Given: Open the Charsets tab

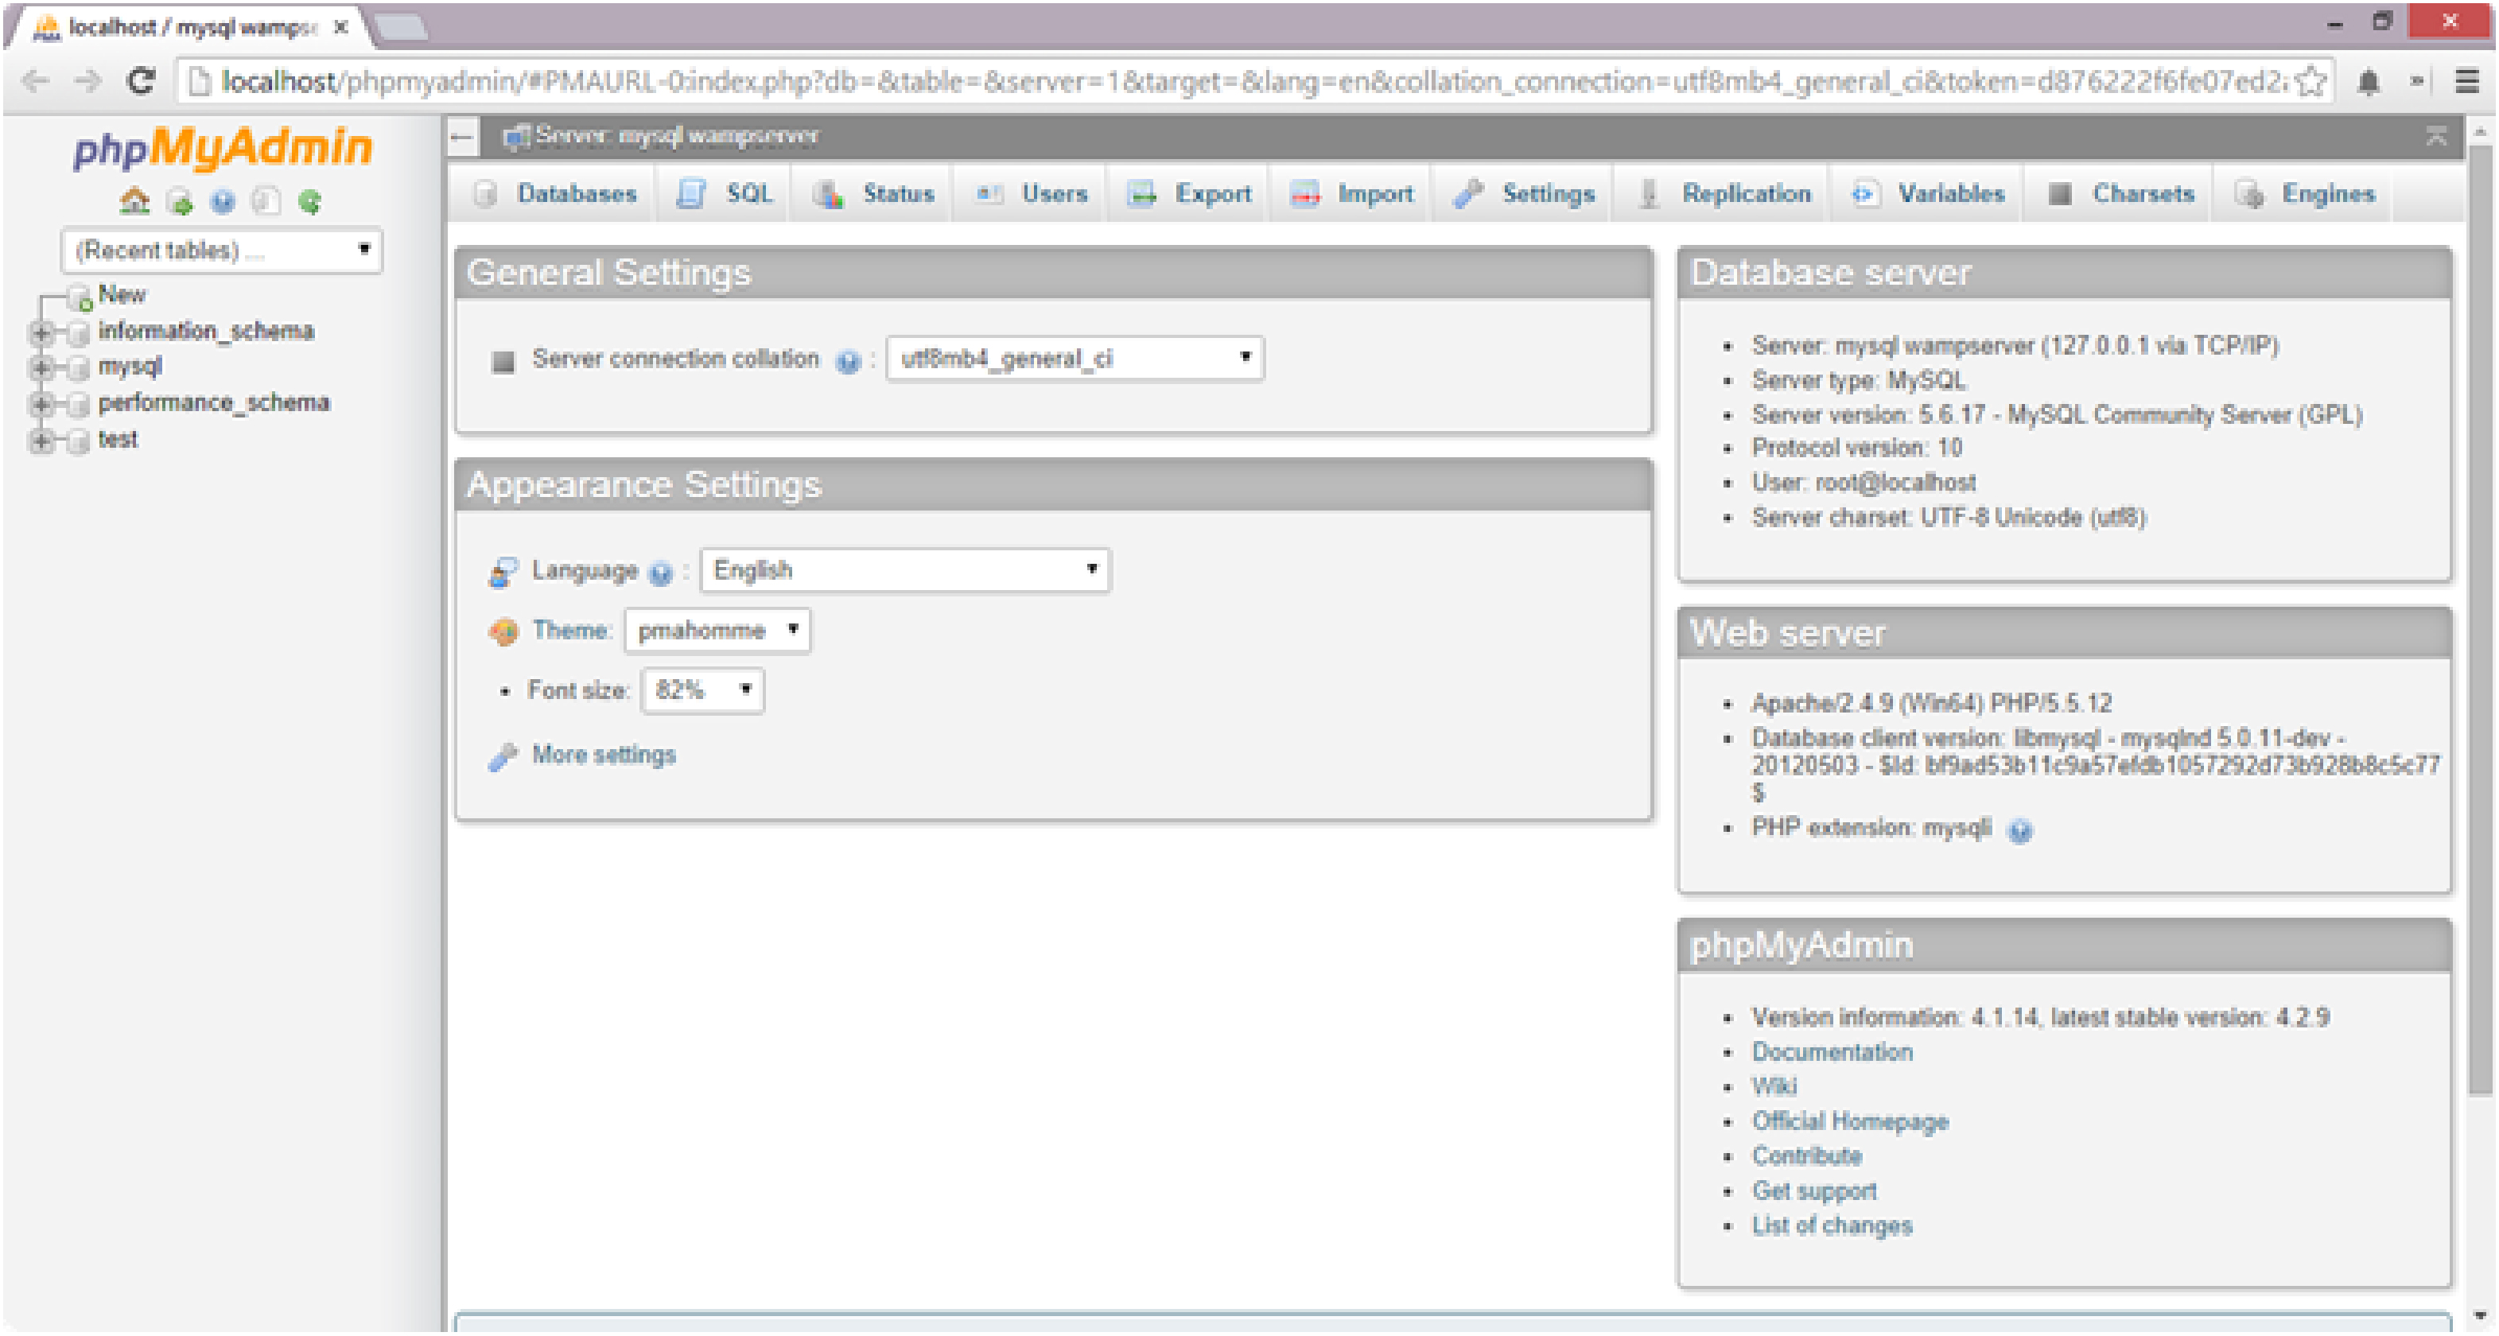Looking at the screenshot, I should pos(2120,195).
